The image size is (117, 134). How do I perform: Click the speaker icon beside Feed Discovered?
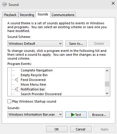pyautogui.click(x=17, y=80)
